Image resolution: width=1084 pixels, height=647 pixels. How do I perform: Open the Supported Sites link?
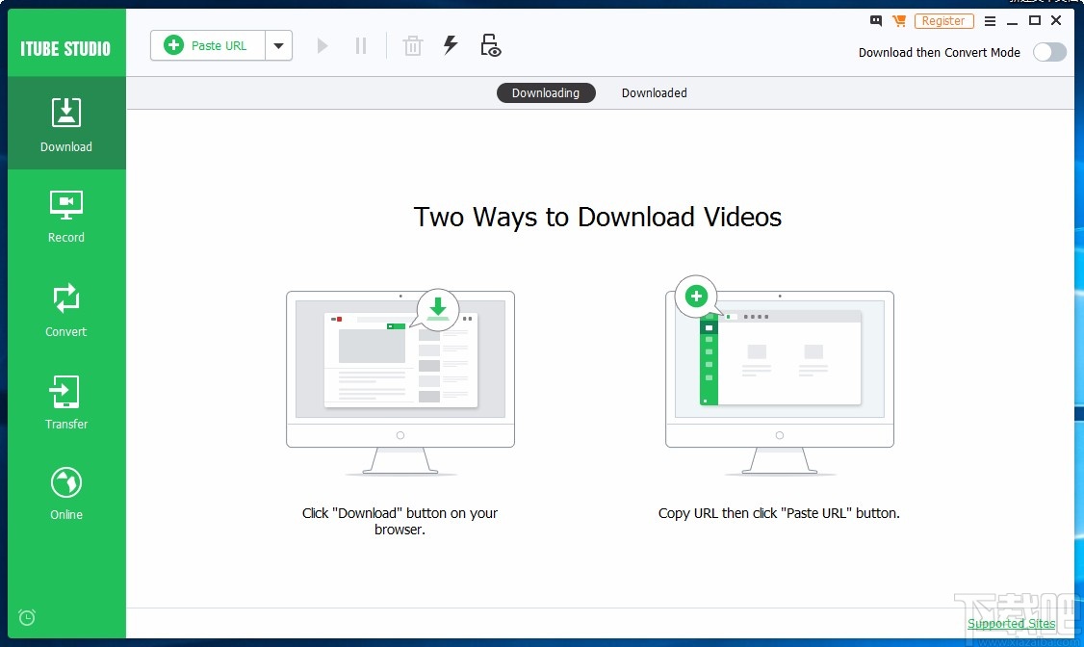click(x=1011, y=623)
